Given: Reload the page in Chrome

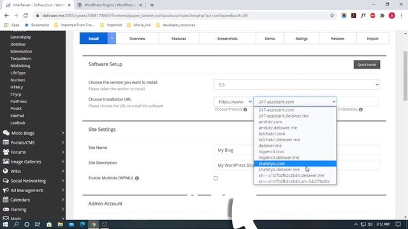Looking at the screenshot, I should click(25, 15).
